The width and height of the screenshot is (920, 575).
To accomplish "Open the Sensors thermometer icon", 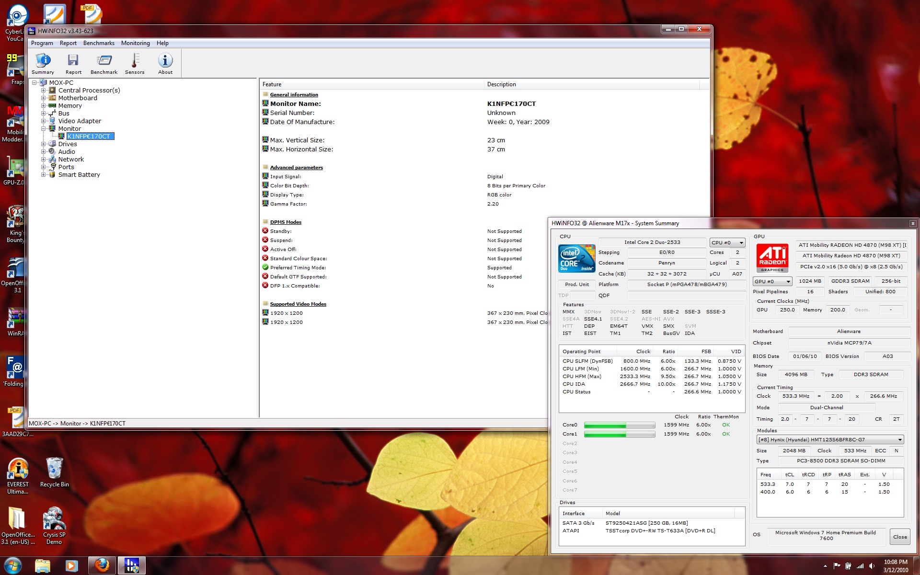I will (135, 64).
